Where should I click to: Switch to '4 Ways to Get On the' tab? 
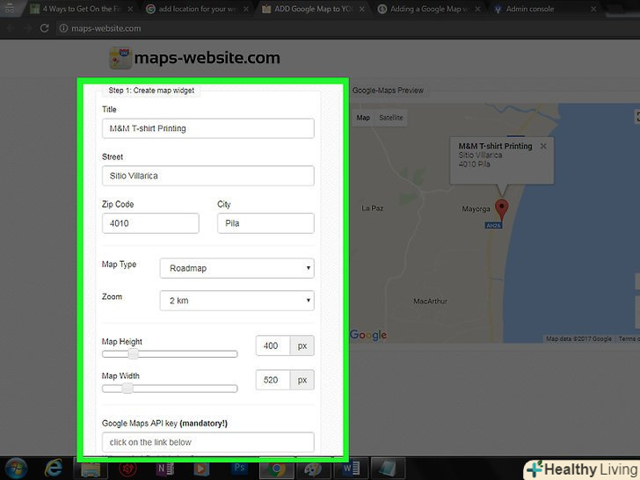[80, 9]
